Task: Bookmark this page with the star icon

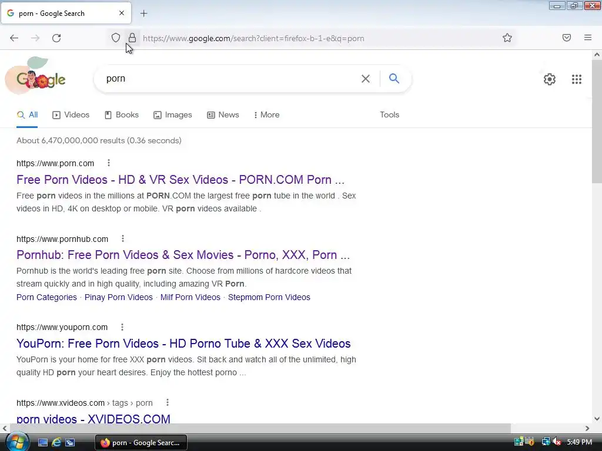Action: coord(507,38)
